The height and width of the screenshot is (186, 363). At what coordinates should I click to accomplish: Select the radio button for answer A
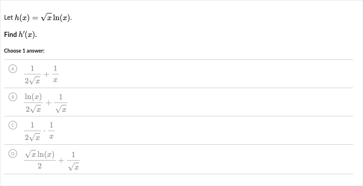(13, 69)
